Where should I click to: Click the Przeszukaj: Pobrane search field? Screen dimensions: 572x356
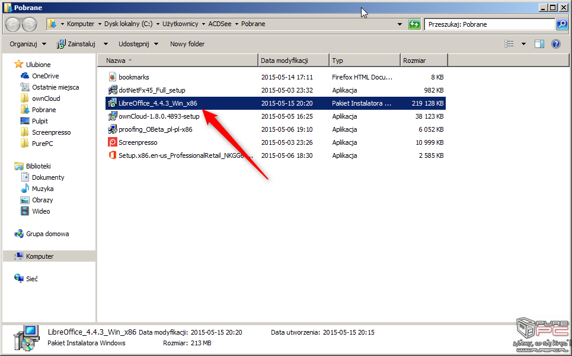click(490, 24)
